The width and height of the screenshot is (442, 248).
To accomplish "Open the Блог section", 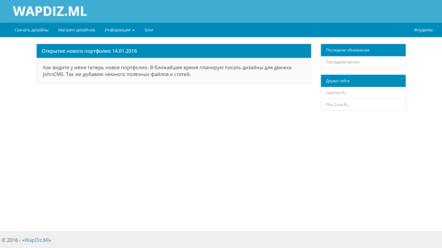I will [x=149, y=30].
